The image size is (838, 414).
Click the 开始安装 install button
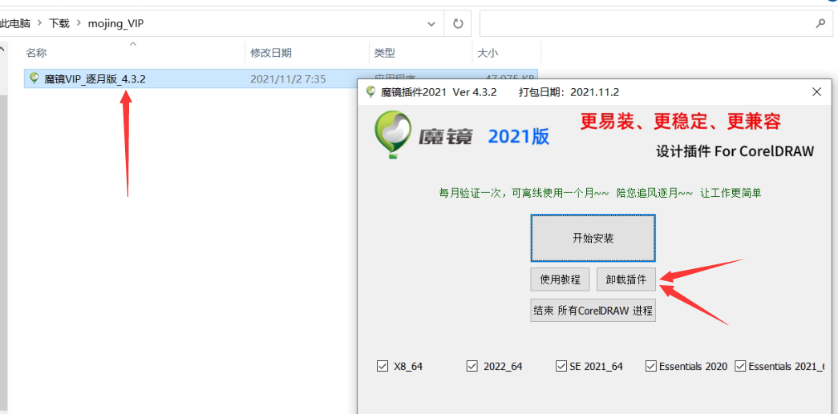pyautogui.click(x=593, y=238)
